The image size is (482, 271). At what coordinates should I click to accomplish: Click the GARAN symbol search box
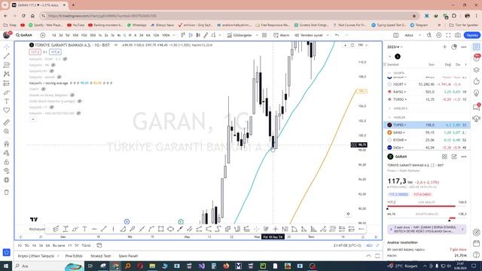click(25, 35)
